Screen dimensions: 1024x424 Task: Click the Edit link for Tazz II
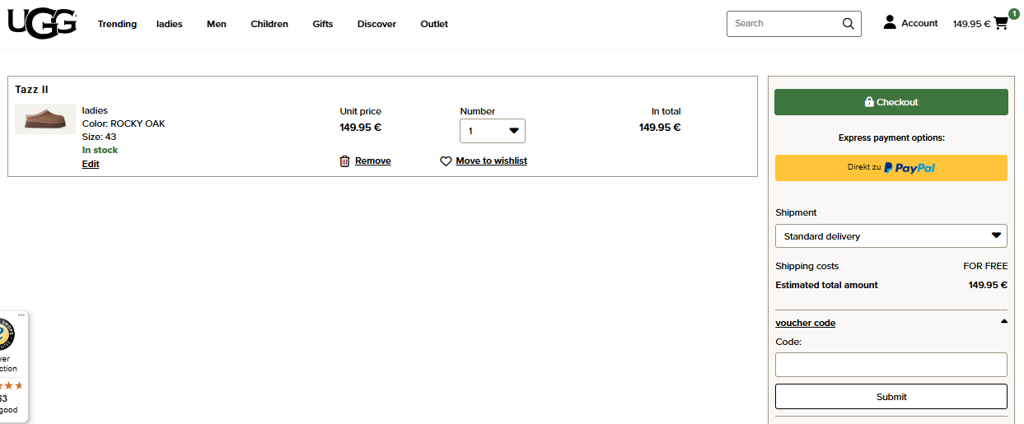91,164
